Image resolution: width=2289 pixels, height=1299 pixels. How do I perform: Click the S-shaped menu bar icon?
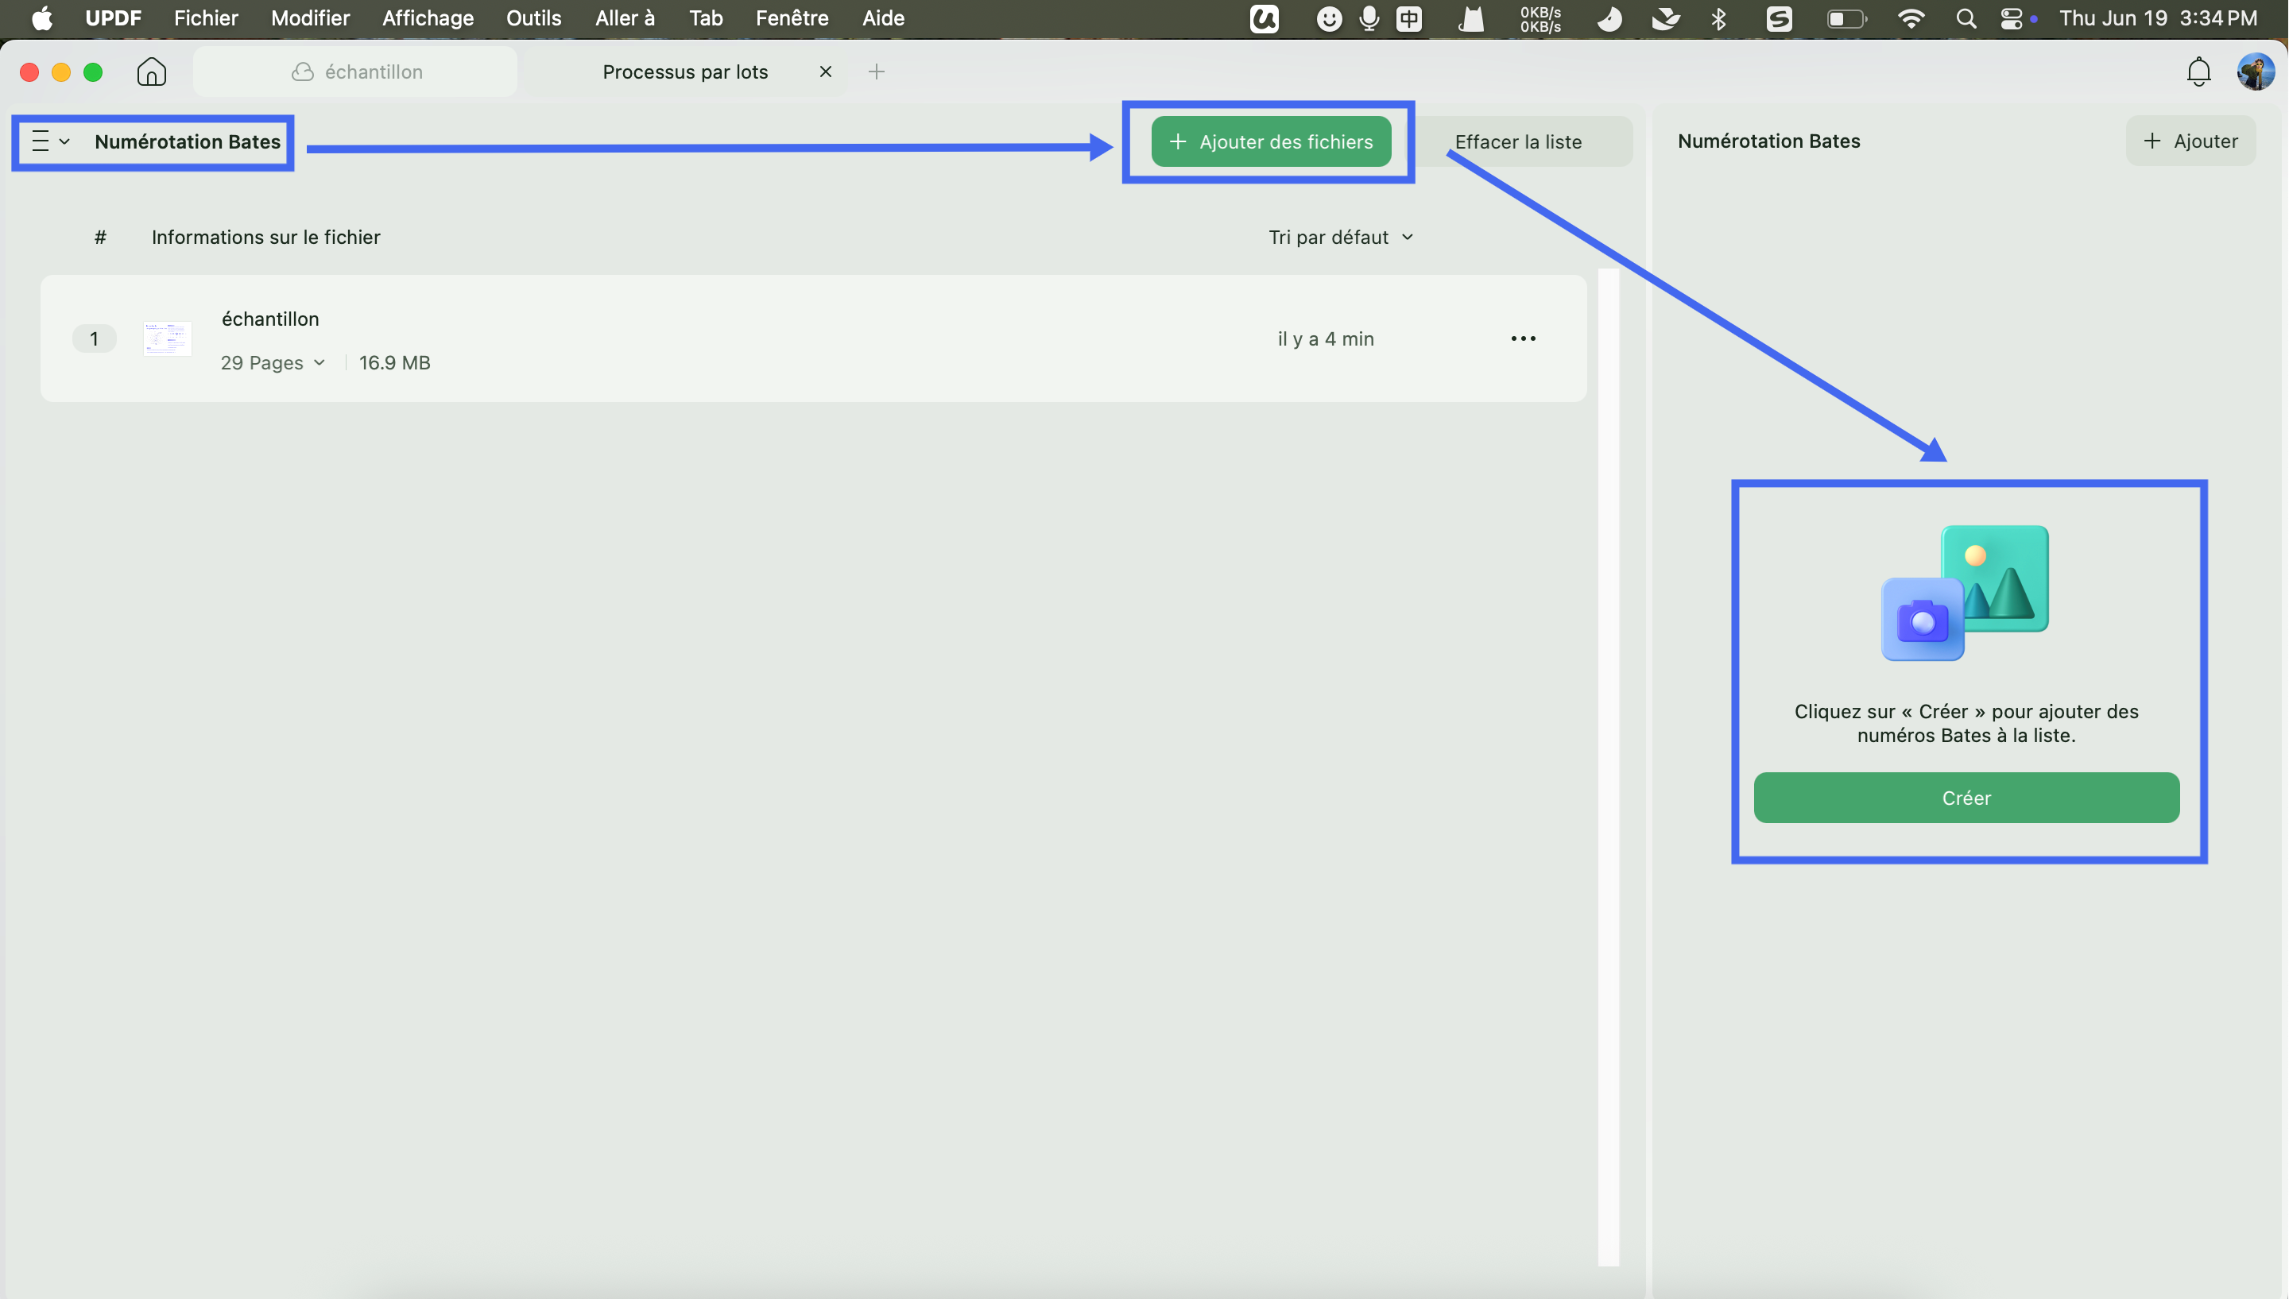coord(1779,17)
